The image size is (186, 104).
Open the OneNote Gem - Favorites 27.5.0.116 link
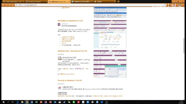[72, 51]
